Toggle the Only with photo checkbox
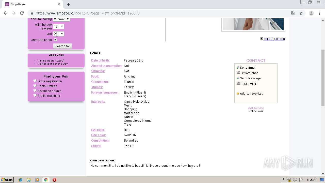This screenshot has height=183, width=325. tap(55, 40)
